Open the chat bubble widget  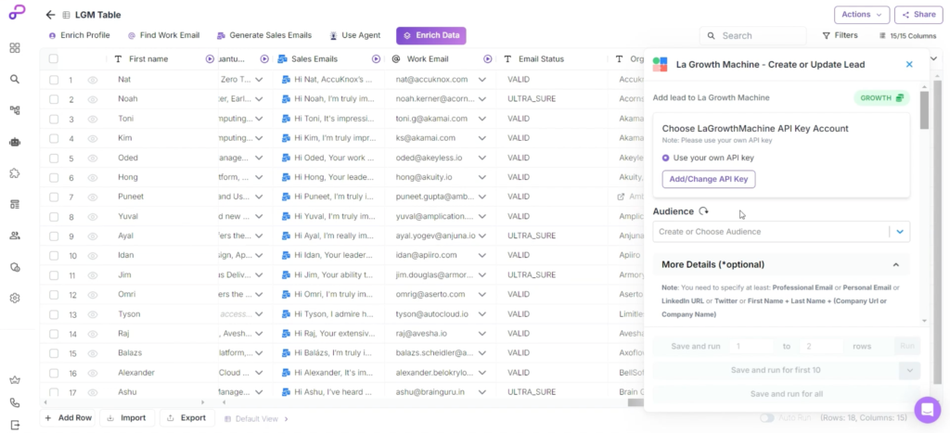(927, 409)
